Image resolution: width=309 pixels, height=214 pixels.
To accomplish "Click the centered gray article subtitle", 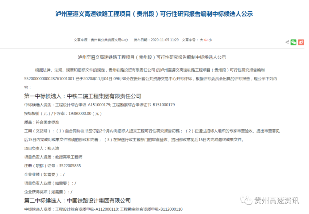I will tap(152, 57).
